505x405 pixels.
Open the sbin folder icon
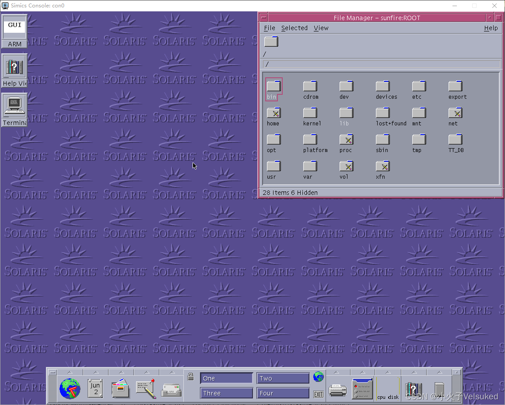coord(383,139)
